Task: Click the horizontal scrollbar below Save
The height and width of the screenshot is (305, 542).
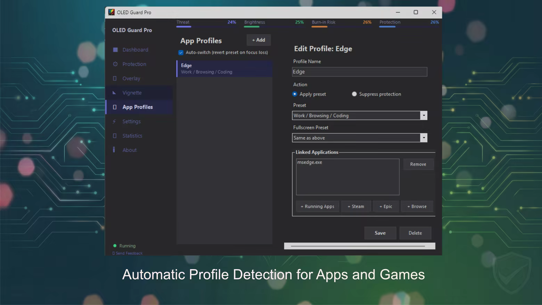Action: (x=359, y=246)
